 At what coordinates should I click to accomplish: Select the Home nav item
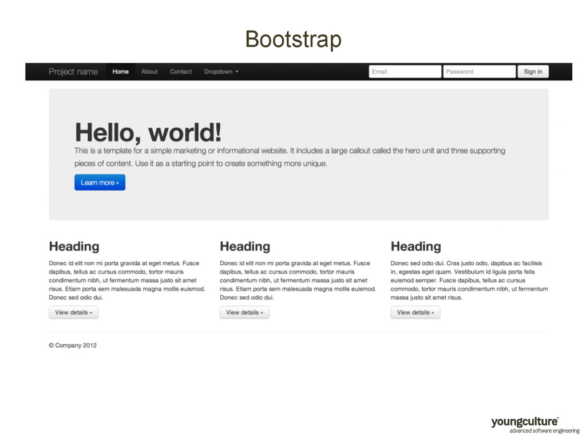[120, 72]
